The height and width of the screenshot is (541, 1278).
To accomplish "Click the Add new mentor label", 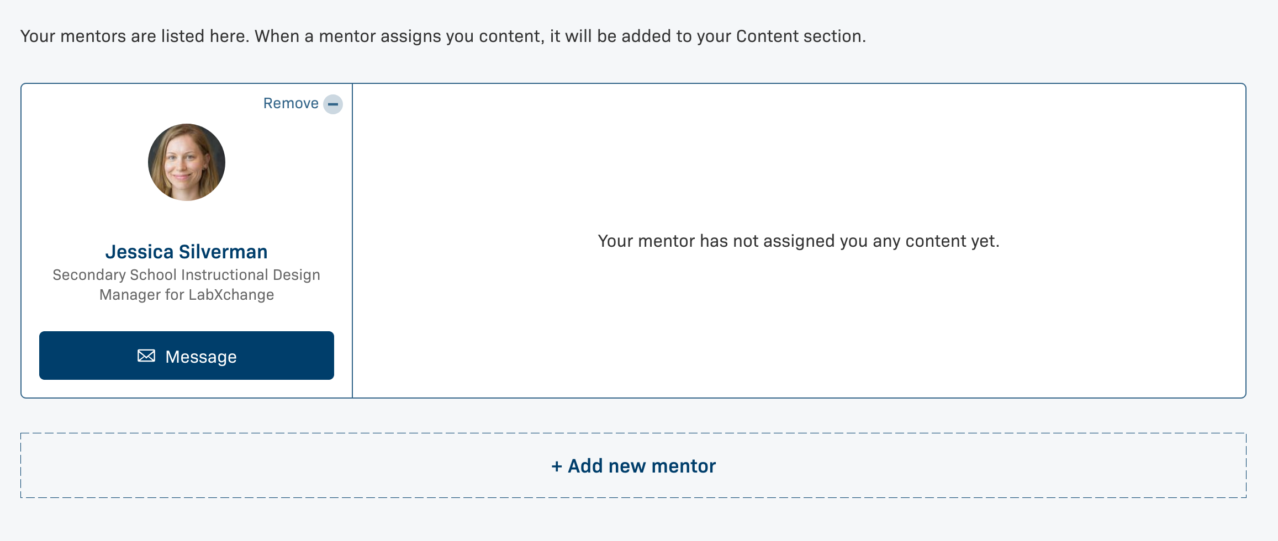I will pyautogui.click(x=641, y=466).
